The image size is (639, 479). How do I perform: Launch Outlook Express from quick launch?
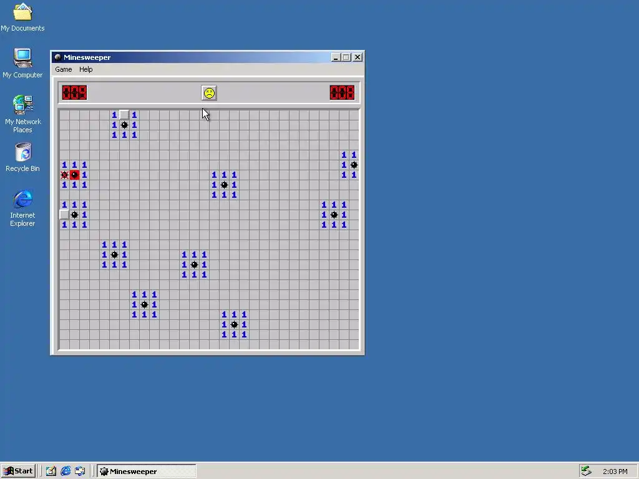pos(80,472)
